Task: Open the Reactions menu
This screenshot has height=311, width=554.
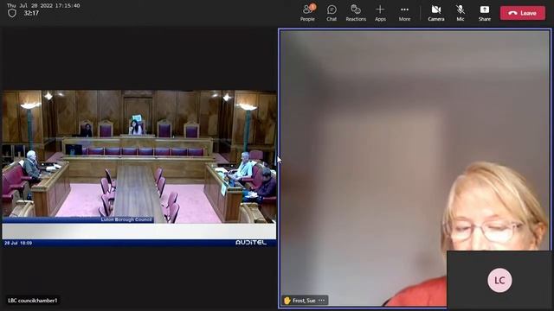Action: coord(356,13)
